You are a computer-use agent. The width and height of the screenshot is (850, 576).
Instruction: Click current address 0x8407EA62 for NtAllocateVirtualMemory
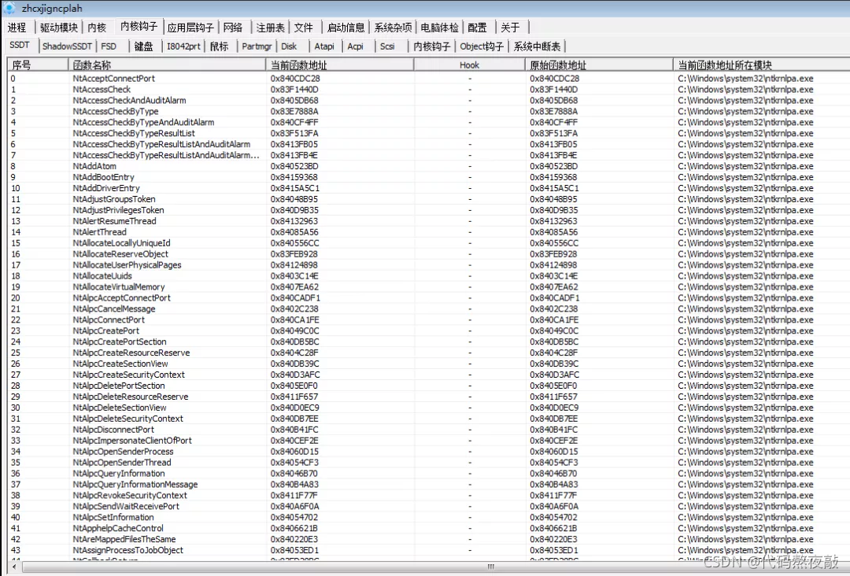tap(294, 287)
